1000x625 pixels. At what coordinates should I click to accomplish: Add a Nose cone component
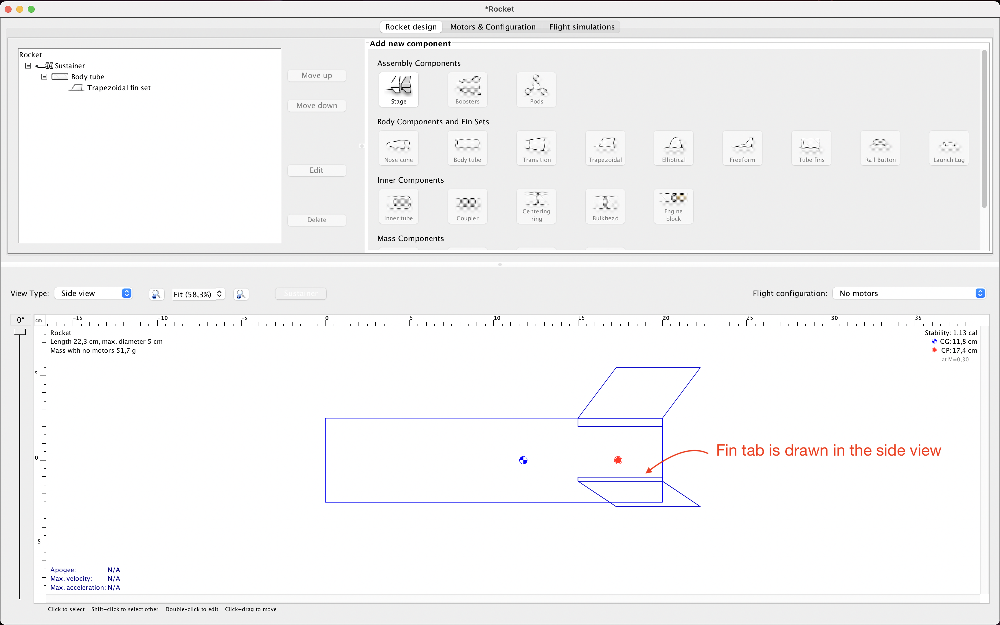pos(398,148)
